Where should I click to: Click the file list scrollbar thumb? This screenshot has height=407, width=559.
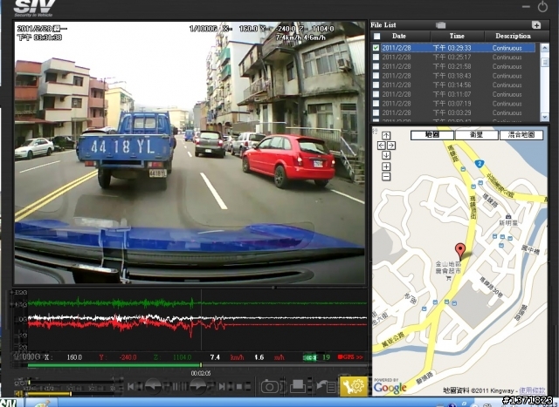545,62
